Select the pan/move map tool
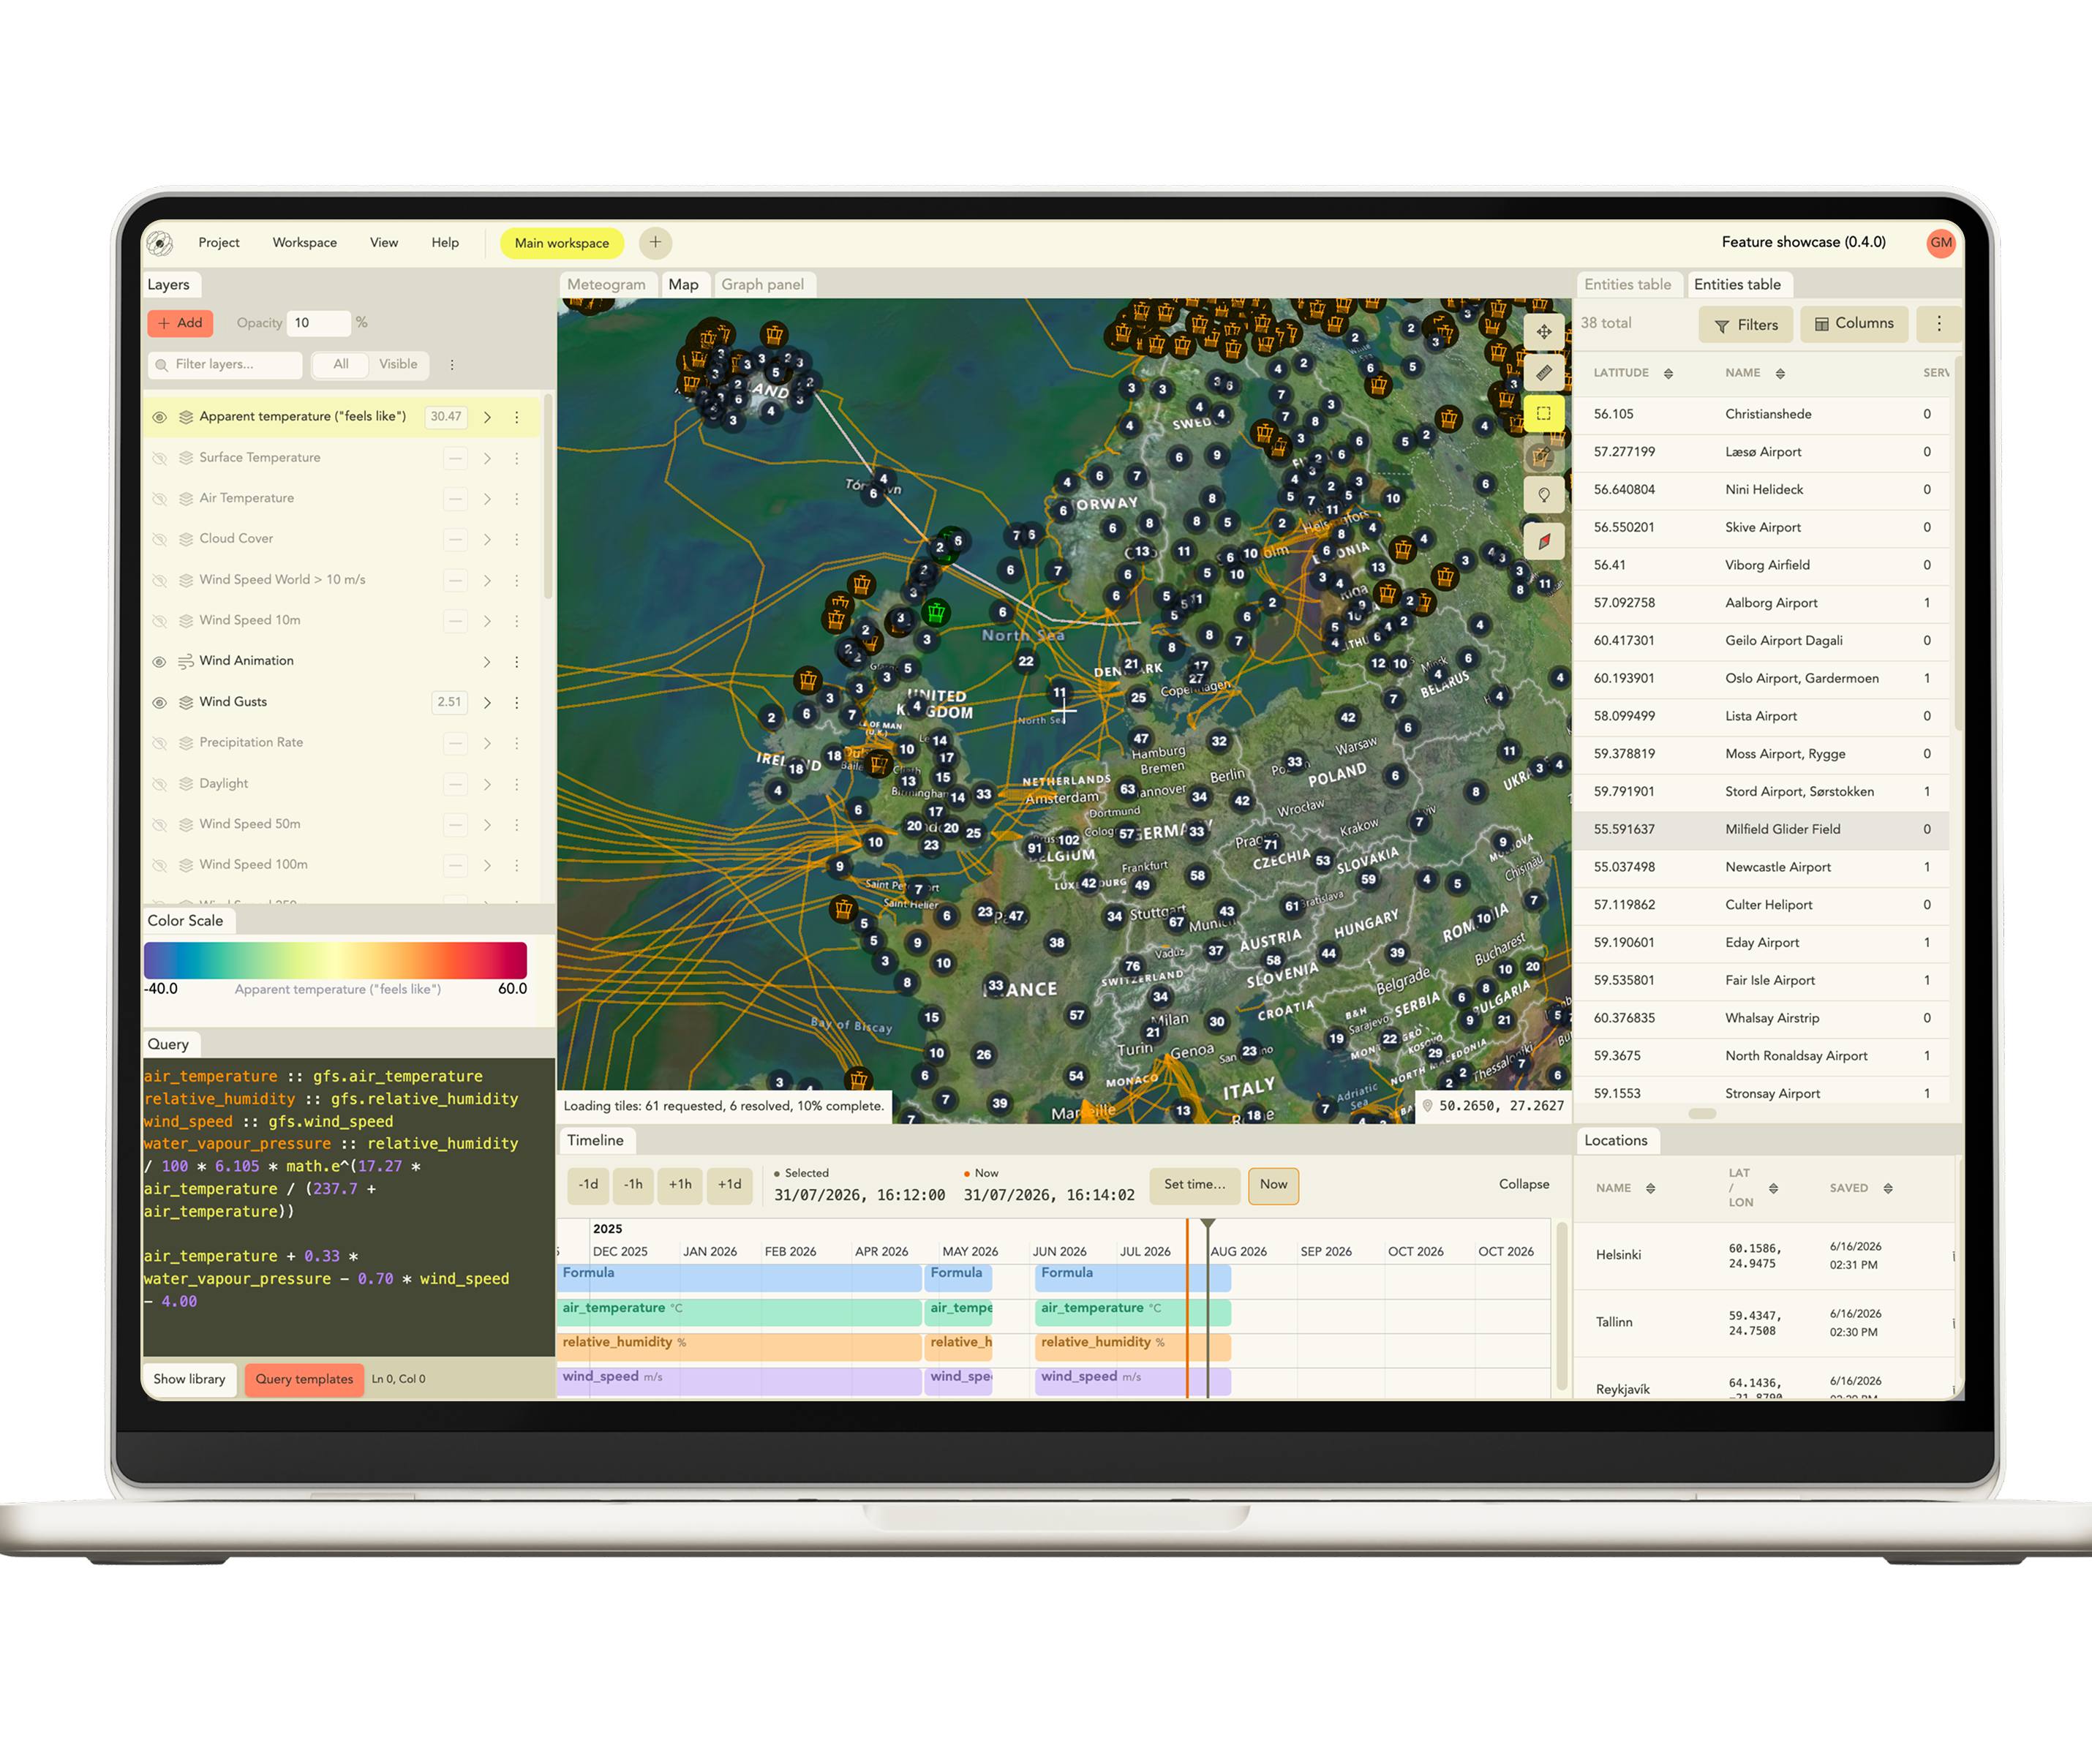The width and height of the screenshot is (2092, 1764). click(x=1544, y=332)
